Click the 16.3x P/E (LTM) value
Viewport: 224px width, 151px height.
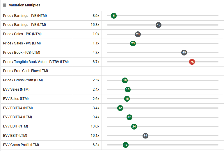point(95,25)
